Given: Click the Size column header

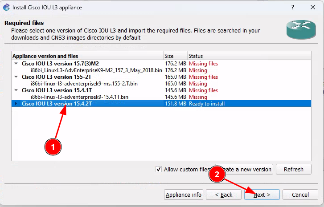Looking at the screenshot, I should pos(175,56).
